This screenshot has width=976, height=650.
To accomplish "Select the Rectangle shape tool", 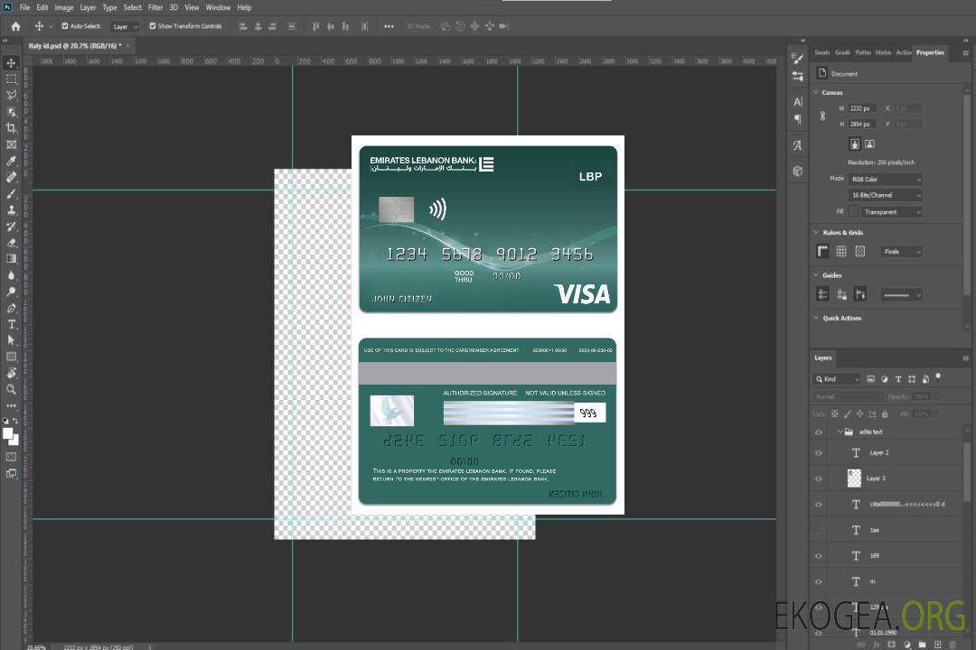I will (x=11, y=357).
